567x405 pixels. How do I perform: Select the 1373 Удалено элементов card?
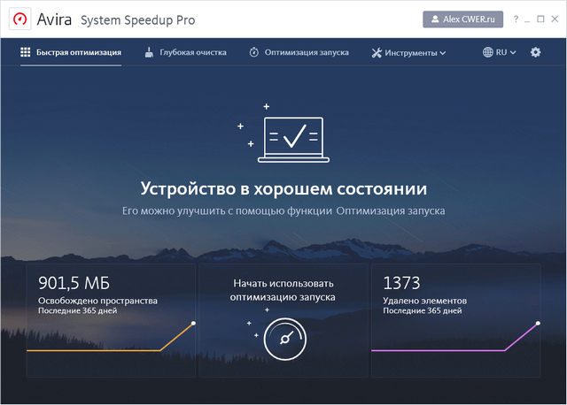[455, 320]
